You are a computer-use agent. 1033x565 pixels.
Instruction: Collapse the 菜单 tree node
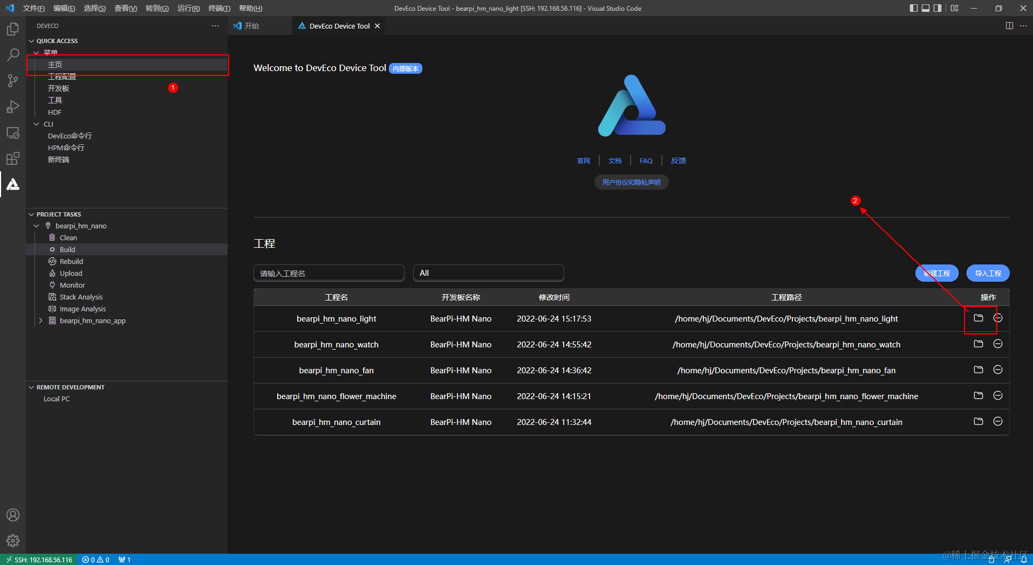click(x=37, y=53)
